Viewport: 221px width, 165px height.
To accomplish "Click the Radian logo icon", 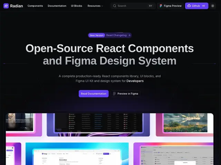I will pyautogui.click(x=6, y=6).
